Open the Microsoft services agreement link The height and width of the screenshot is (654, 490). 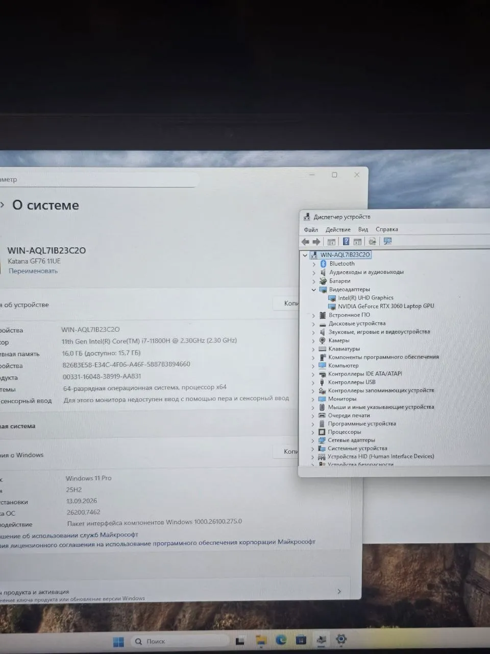70,535
